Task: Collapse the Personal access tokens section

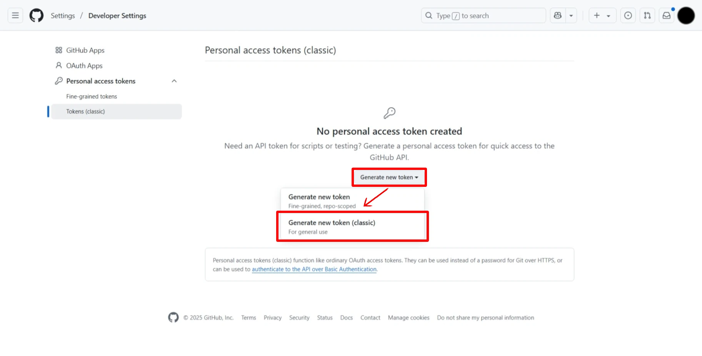Action: [174, 81]
